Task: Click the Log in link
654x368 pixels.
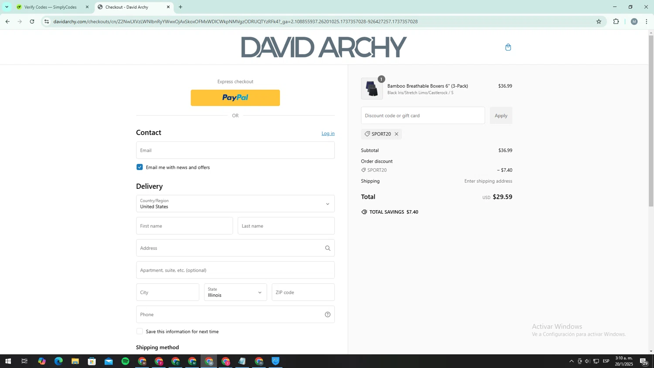Action: tap(328, 133)
